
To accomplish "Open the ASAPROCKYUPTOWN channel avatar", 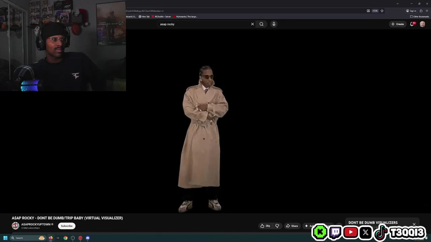I will [x=15, y=226].
